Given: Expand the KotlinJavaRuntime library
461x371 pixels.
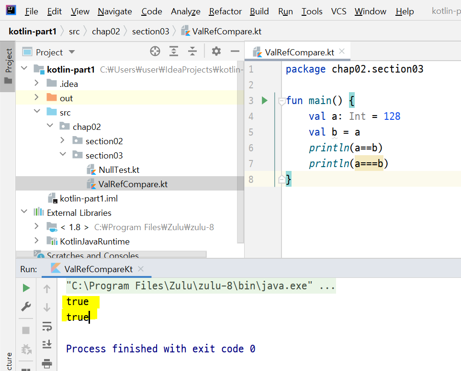Looking at the screenshot, I should 36,240.
